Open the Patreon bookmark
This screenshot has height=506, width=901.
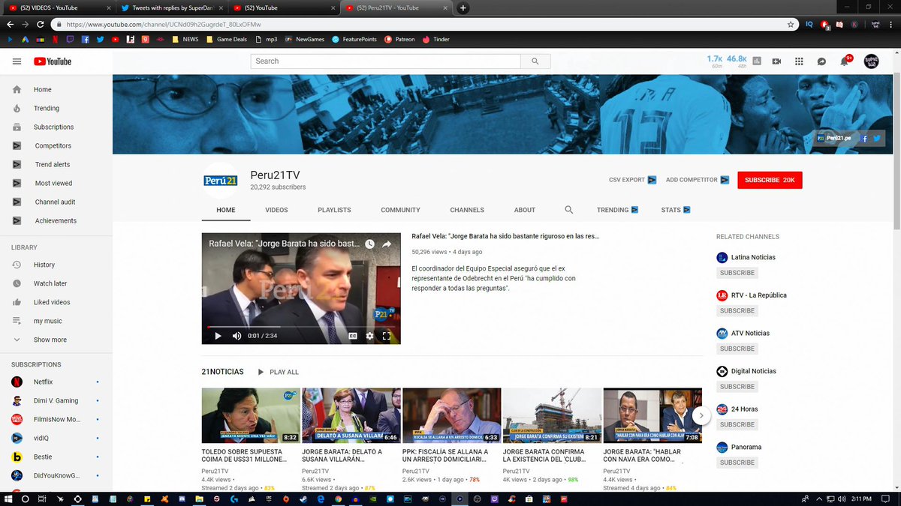pyautogui.click(x=399, y=39)
